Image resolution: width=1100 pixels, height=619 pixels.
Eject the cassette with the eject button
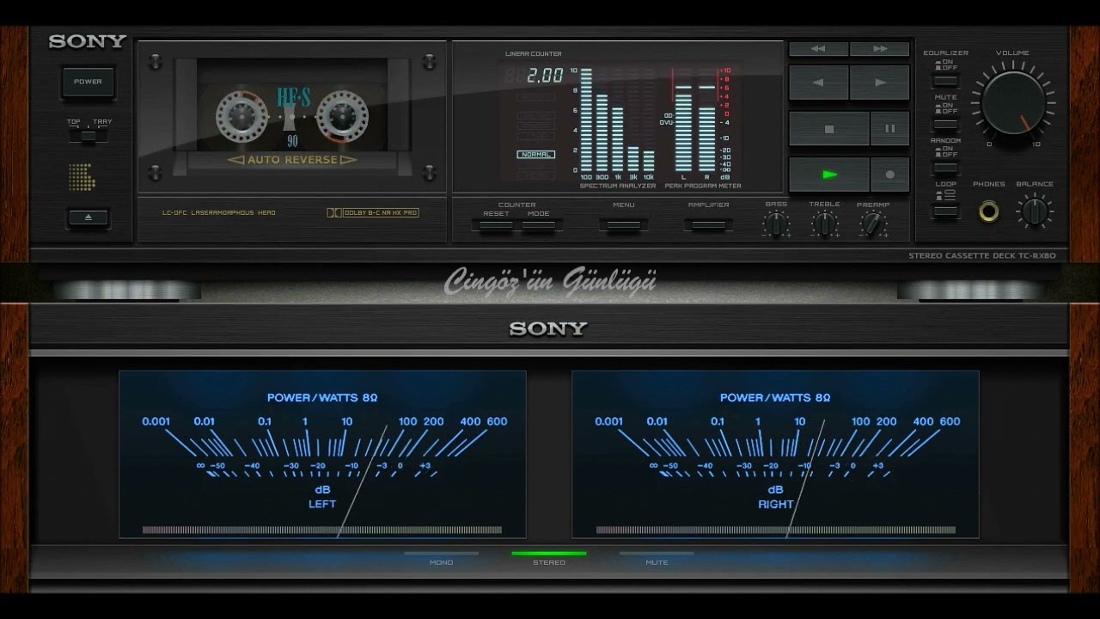(x=88, y=218)
